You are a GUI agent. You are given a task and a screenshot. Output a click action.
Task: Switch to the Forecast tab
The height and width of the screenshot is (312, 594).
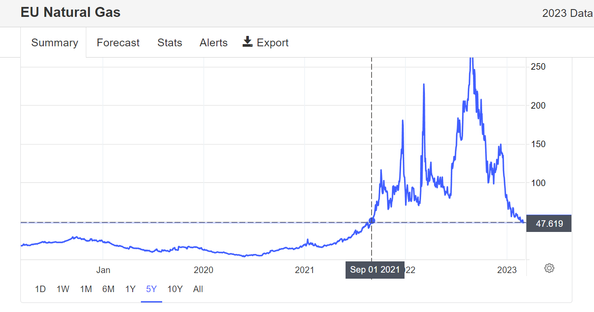tap(118, 43)
